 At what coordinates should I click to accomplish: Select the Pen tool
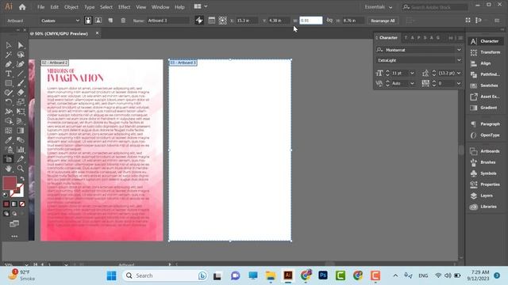click(x=9, y=64)
